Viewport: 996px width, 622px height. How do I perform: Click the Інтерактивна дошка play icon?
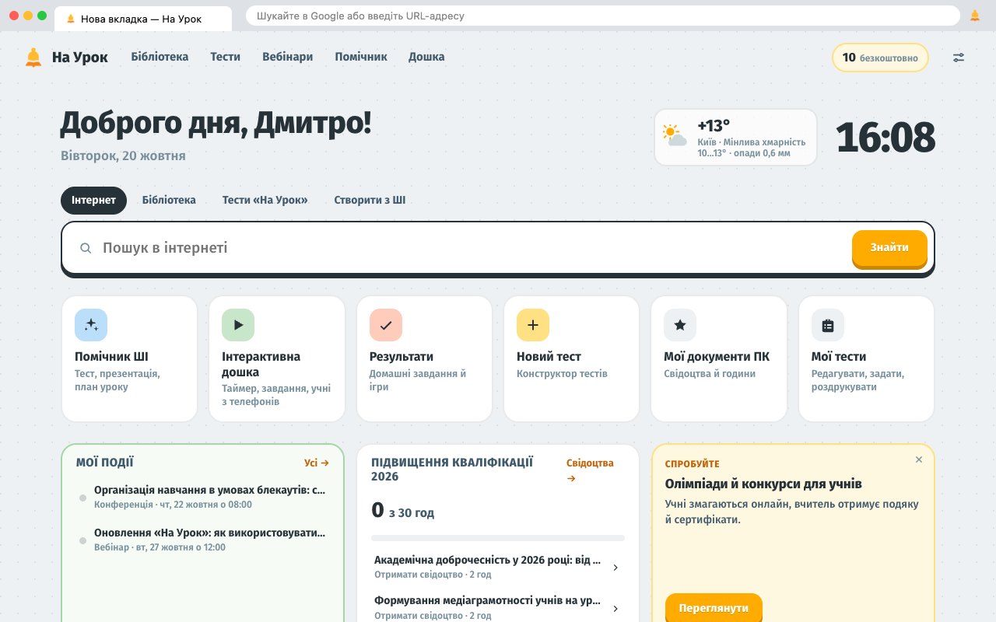[x=238, y=325]
